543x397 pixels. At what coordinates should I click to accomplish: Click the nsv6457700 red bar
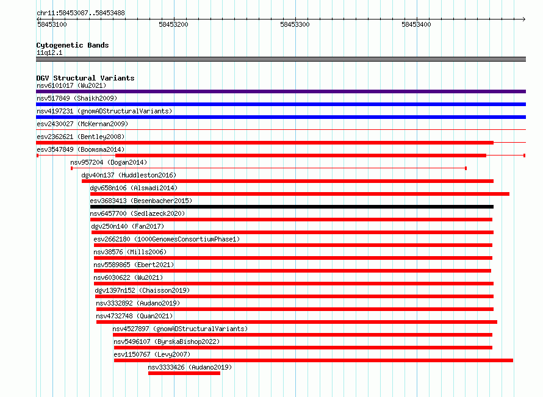point(291,220)
